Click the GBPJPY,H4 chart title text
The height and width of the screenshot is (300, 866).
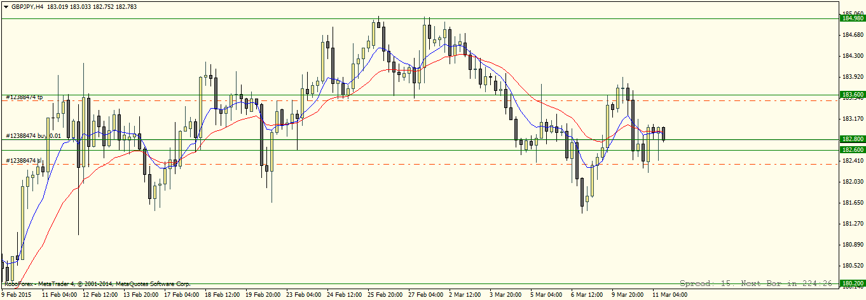26,6
